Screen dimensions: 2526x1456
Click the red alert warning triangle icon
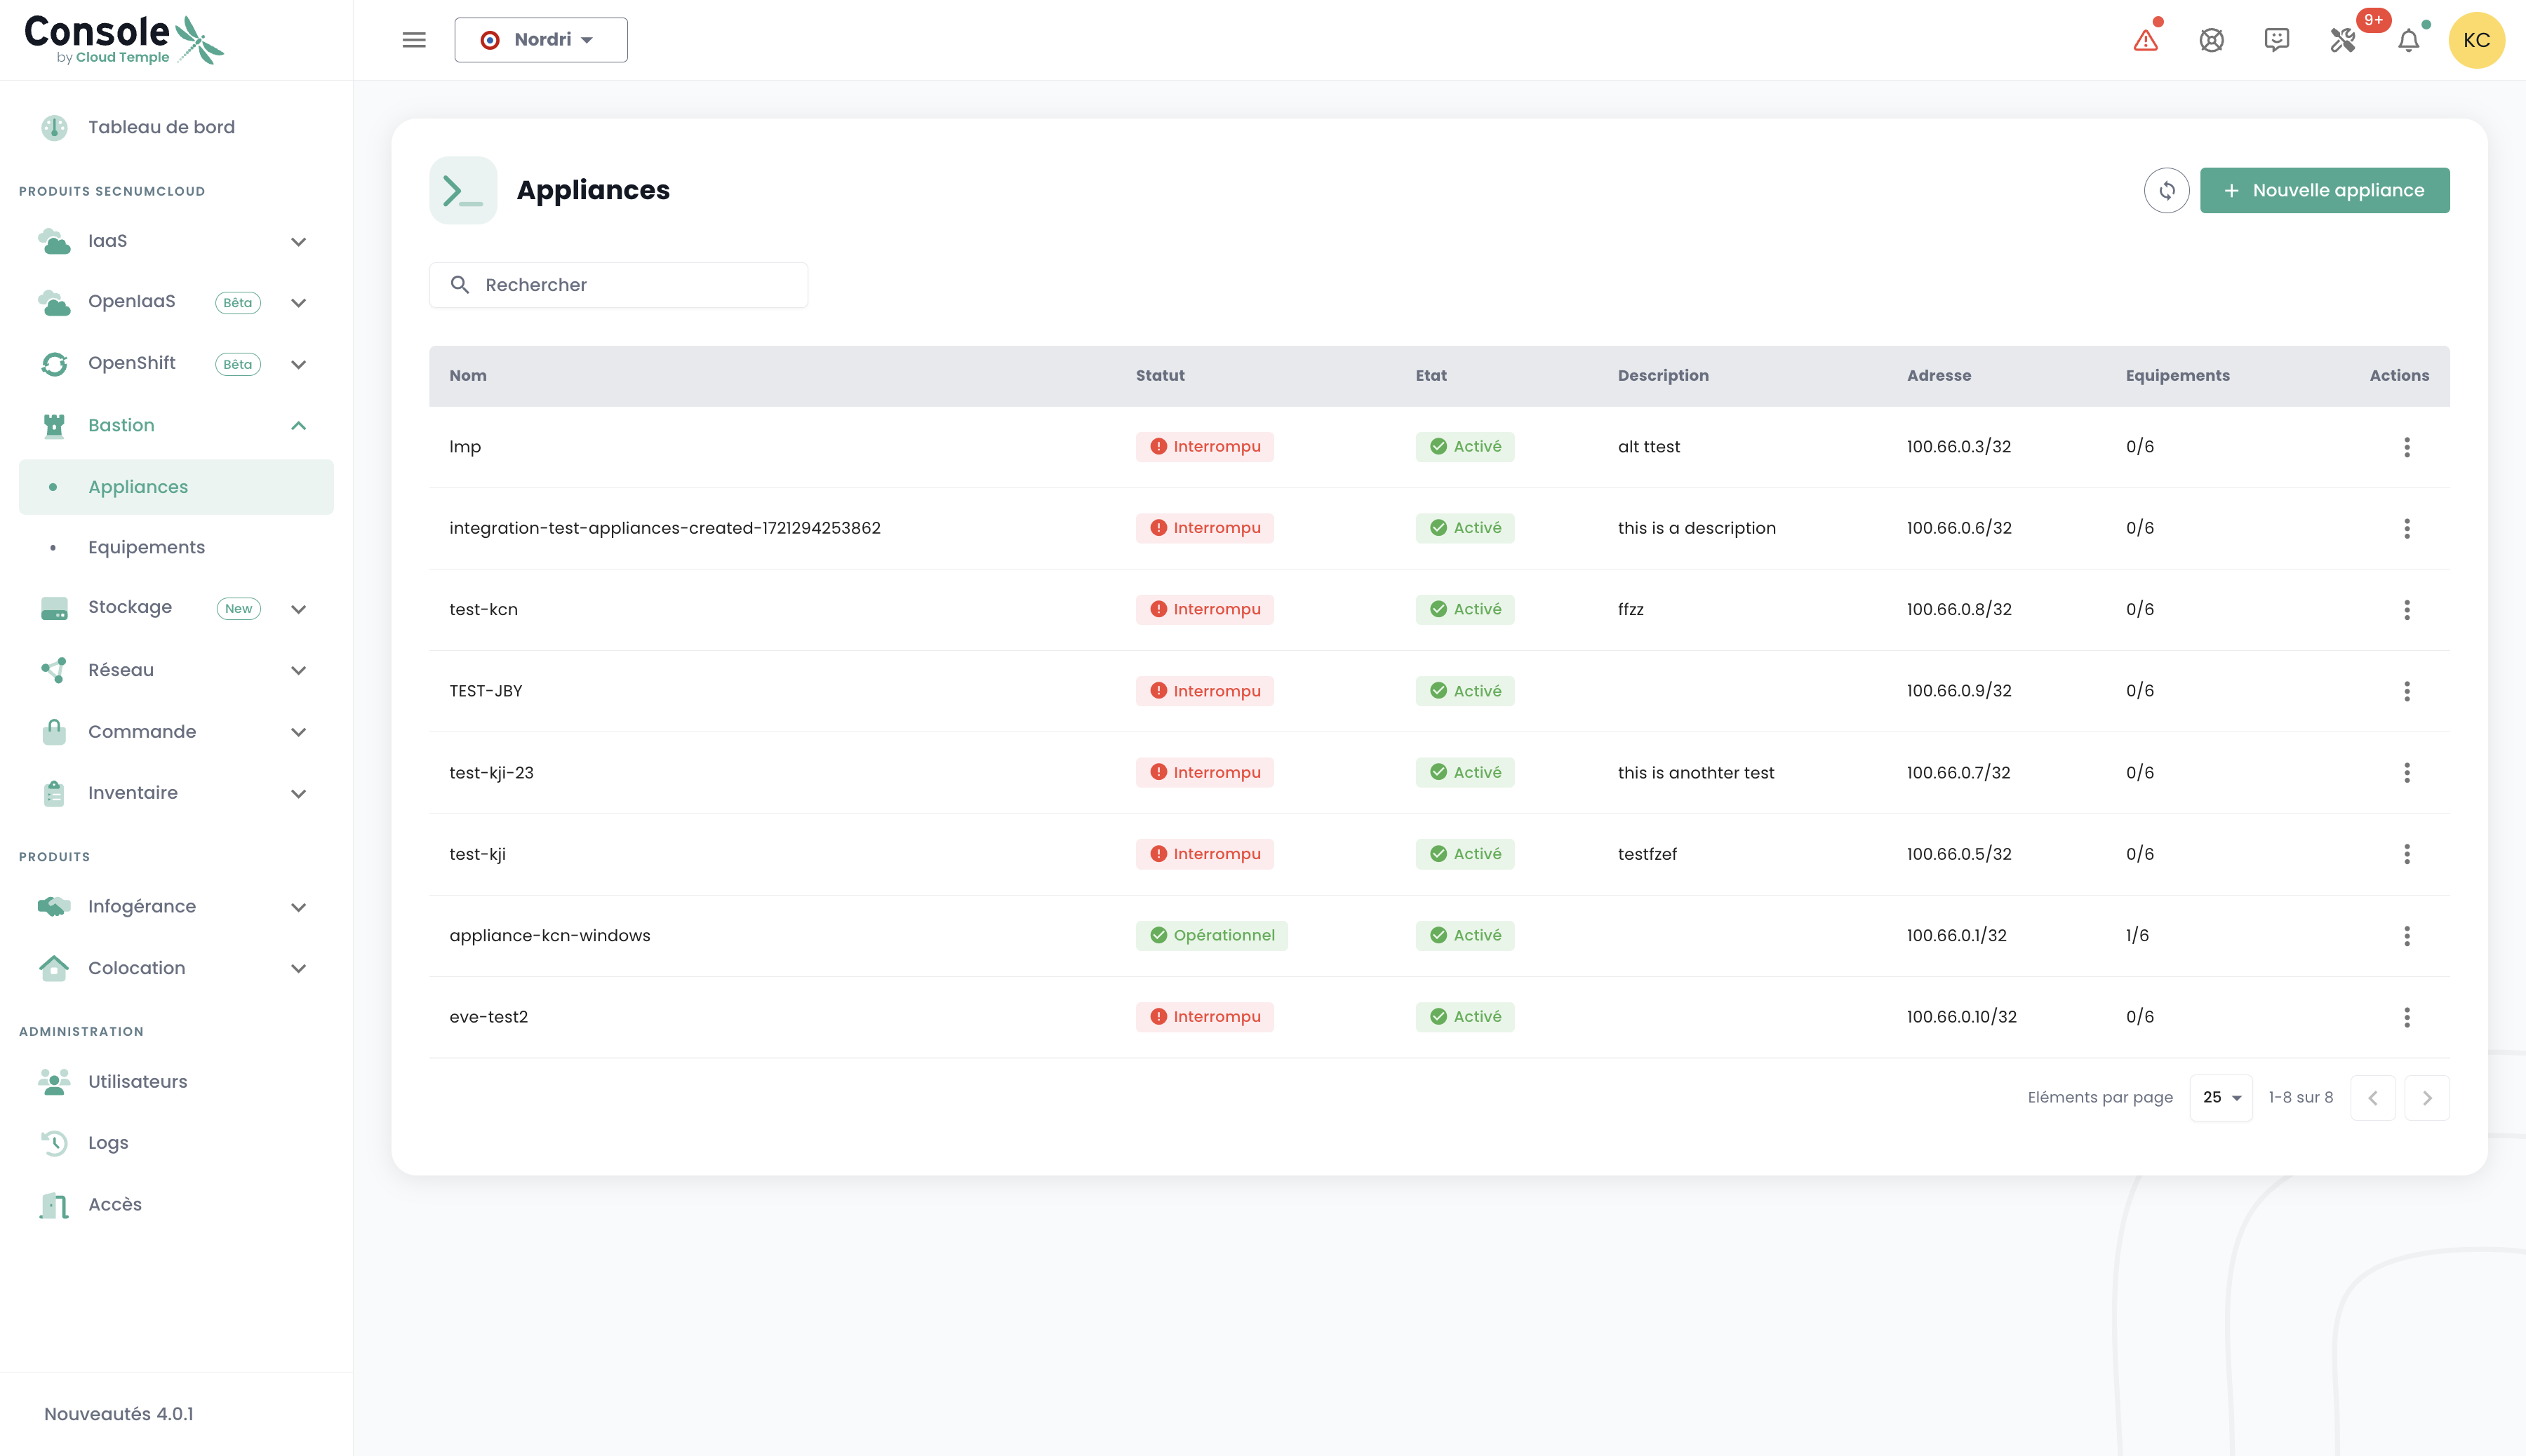[x=2145, y=41]
